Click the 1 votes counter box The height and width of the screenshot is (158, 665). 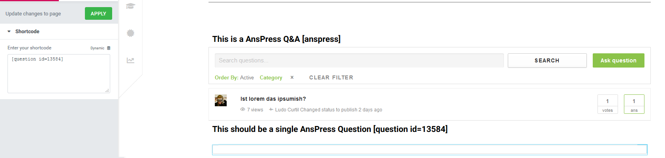pyautogui.click(x=607, y=104)
